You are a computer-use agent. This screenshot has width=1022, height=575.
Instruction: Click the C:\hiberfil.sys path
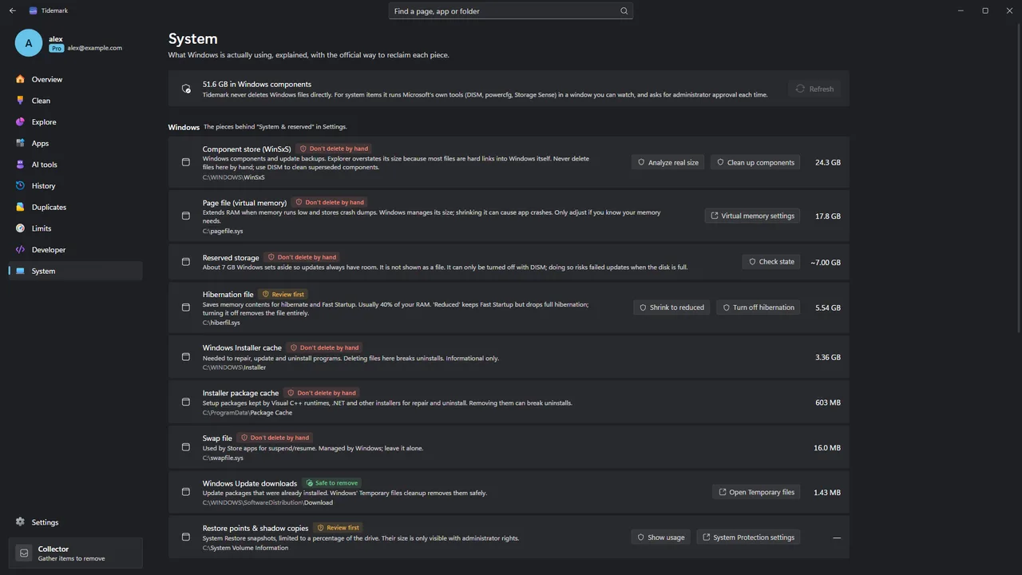click(x=221, y=323)
